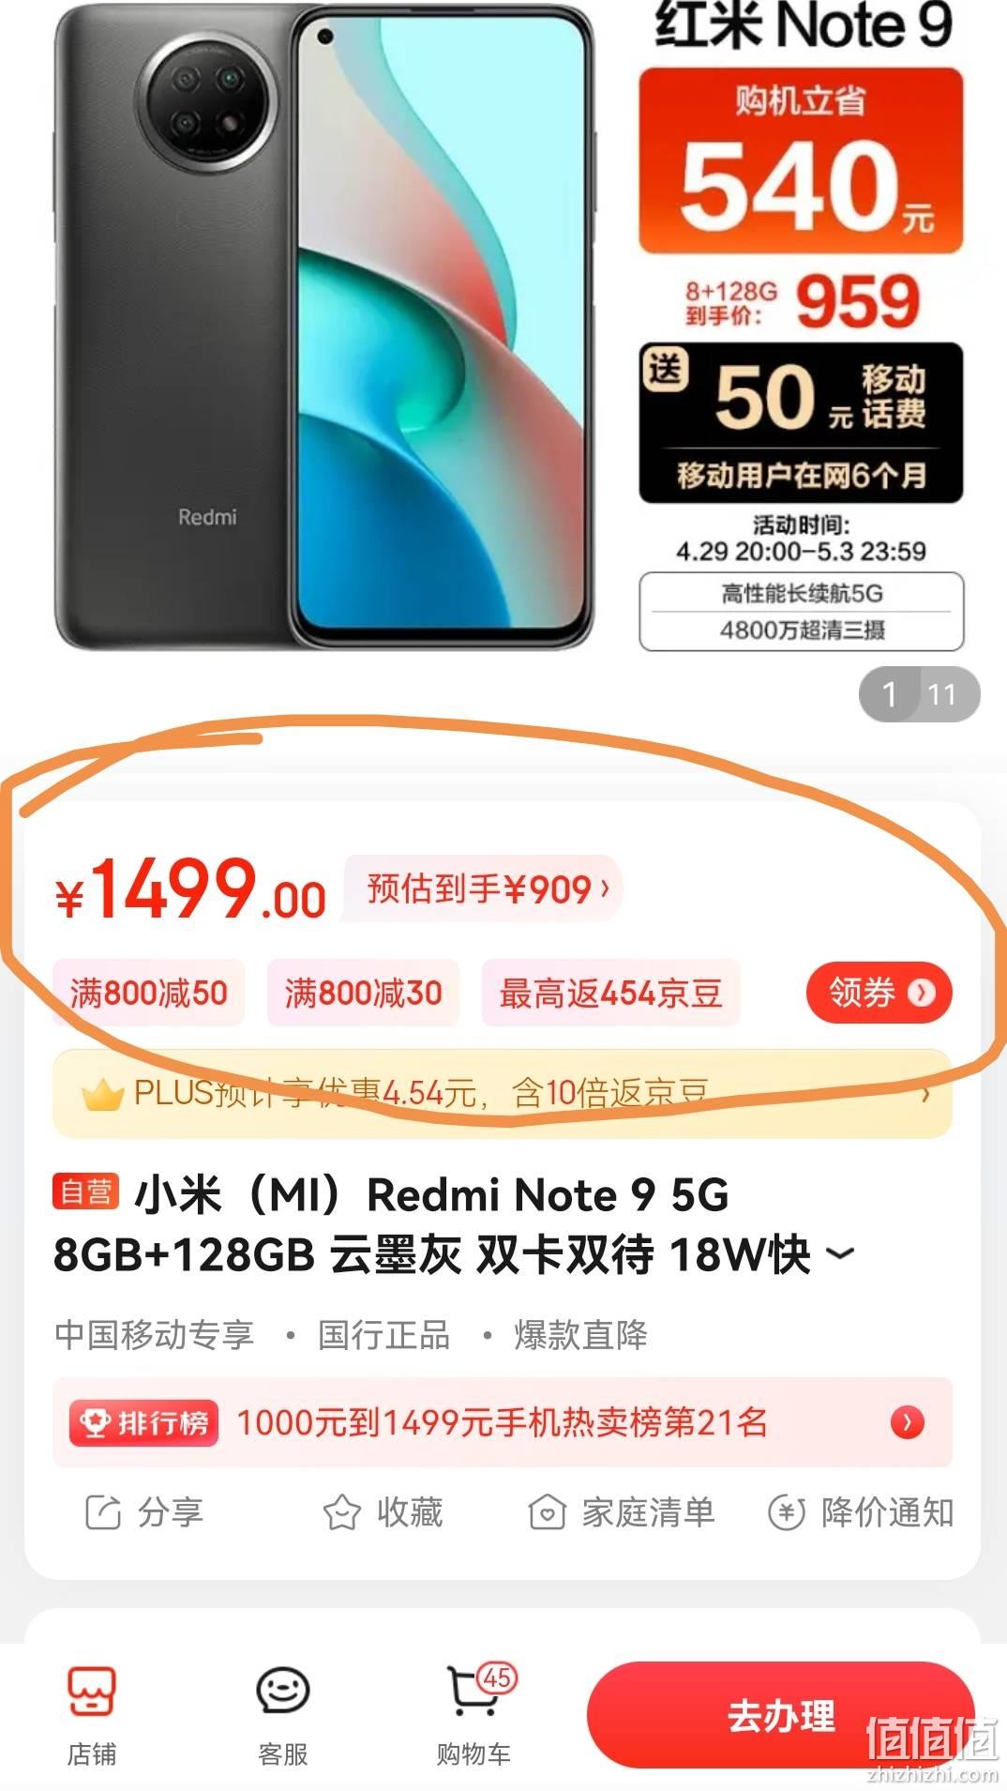Tap the 领券 coupon button
The image size is (1007, 1791).
879,993
